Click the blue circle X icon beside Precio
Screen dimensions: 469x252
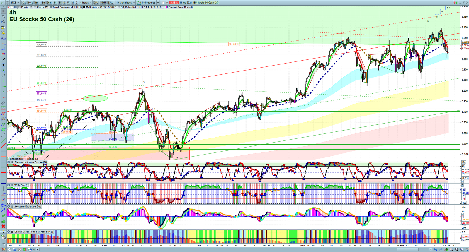coord(15,7)
